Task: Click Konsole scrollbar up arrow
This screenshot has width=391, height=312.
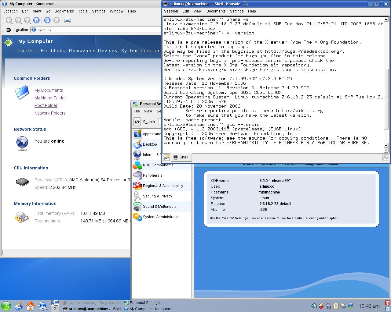Action: 386,19
